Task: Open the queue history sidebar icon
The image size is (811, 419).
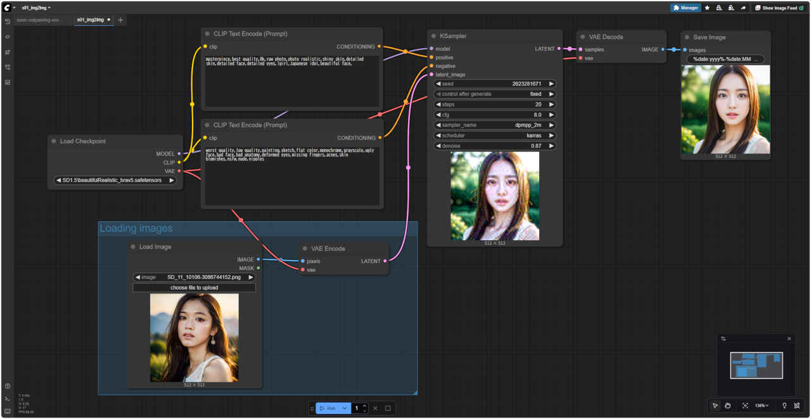Action: pos(8,22)
